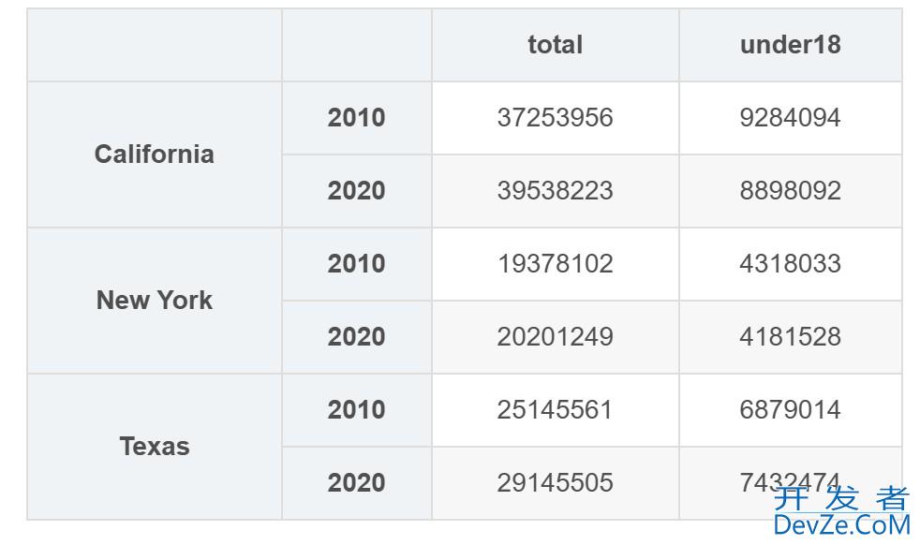Select the New York row label

point(155,301)
